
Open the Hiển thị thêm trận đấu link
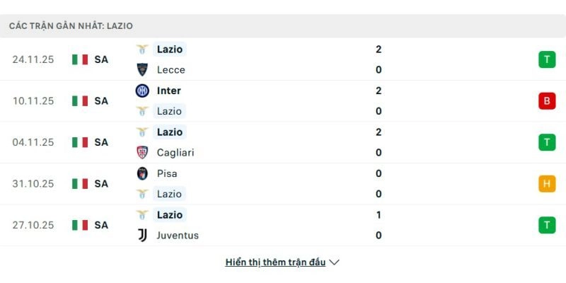click(x=275, y=262)
